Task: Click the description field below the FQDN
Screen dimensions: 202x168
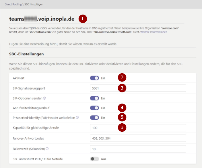Action: tap(102, 44)
